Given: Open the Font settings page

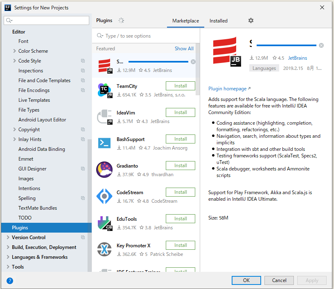Looking at the screenshot, I should 23,41.
